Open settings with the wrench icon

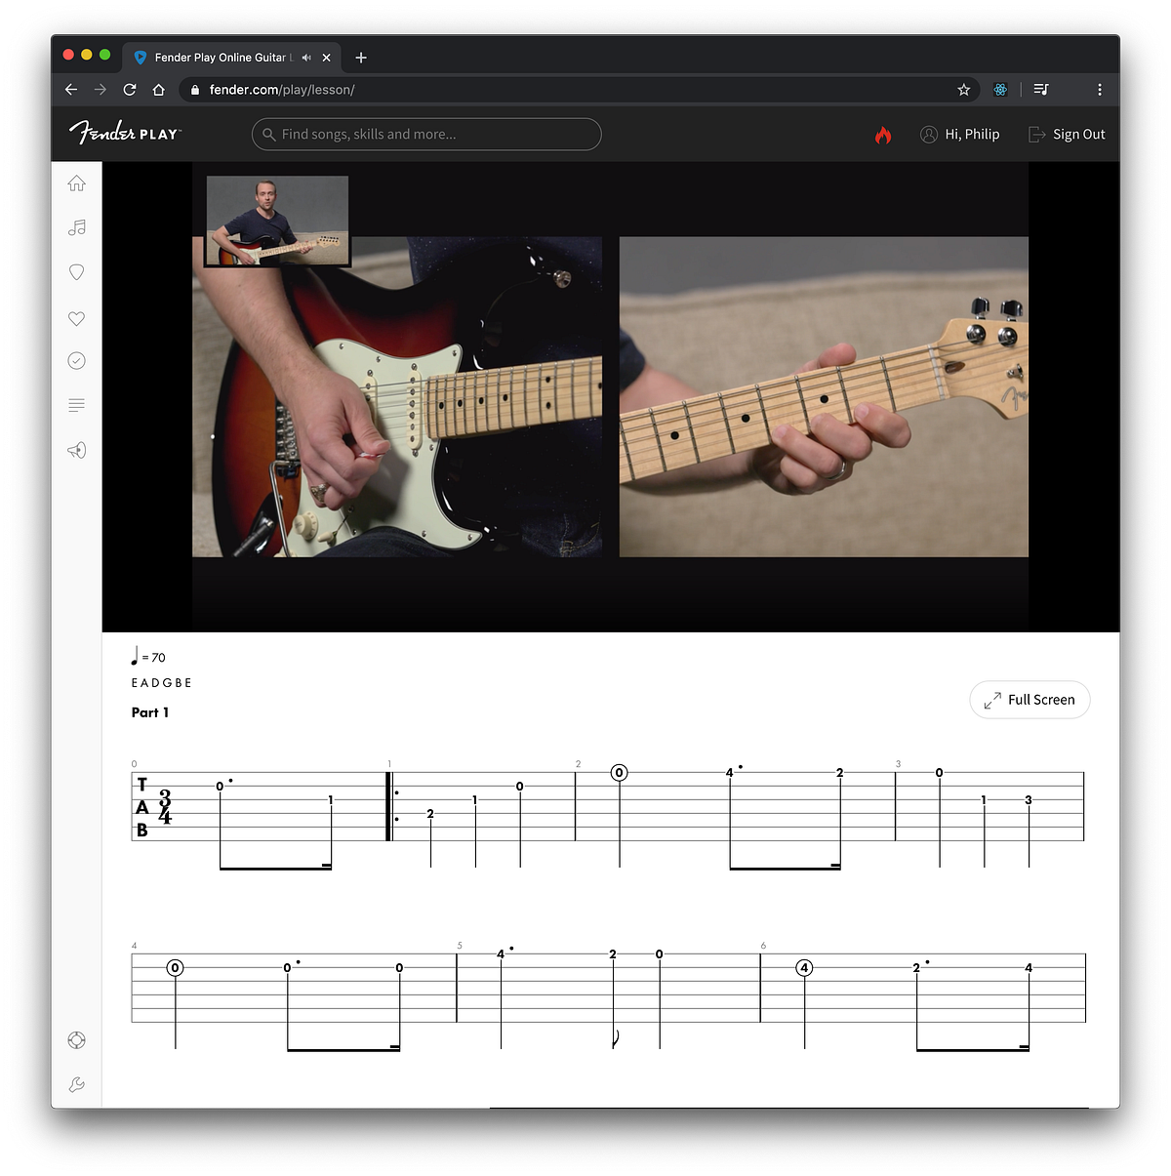pos(76,1083)
